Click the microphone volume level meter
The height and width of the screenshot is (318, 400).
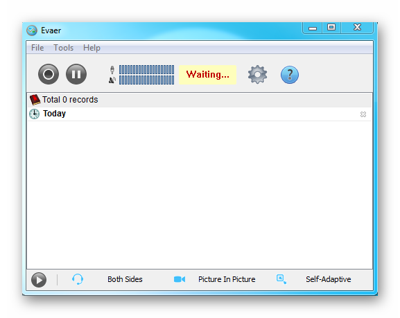click(x=147, y=69)
